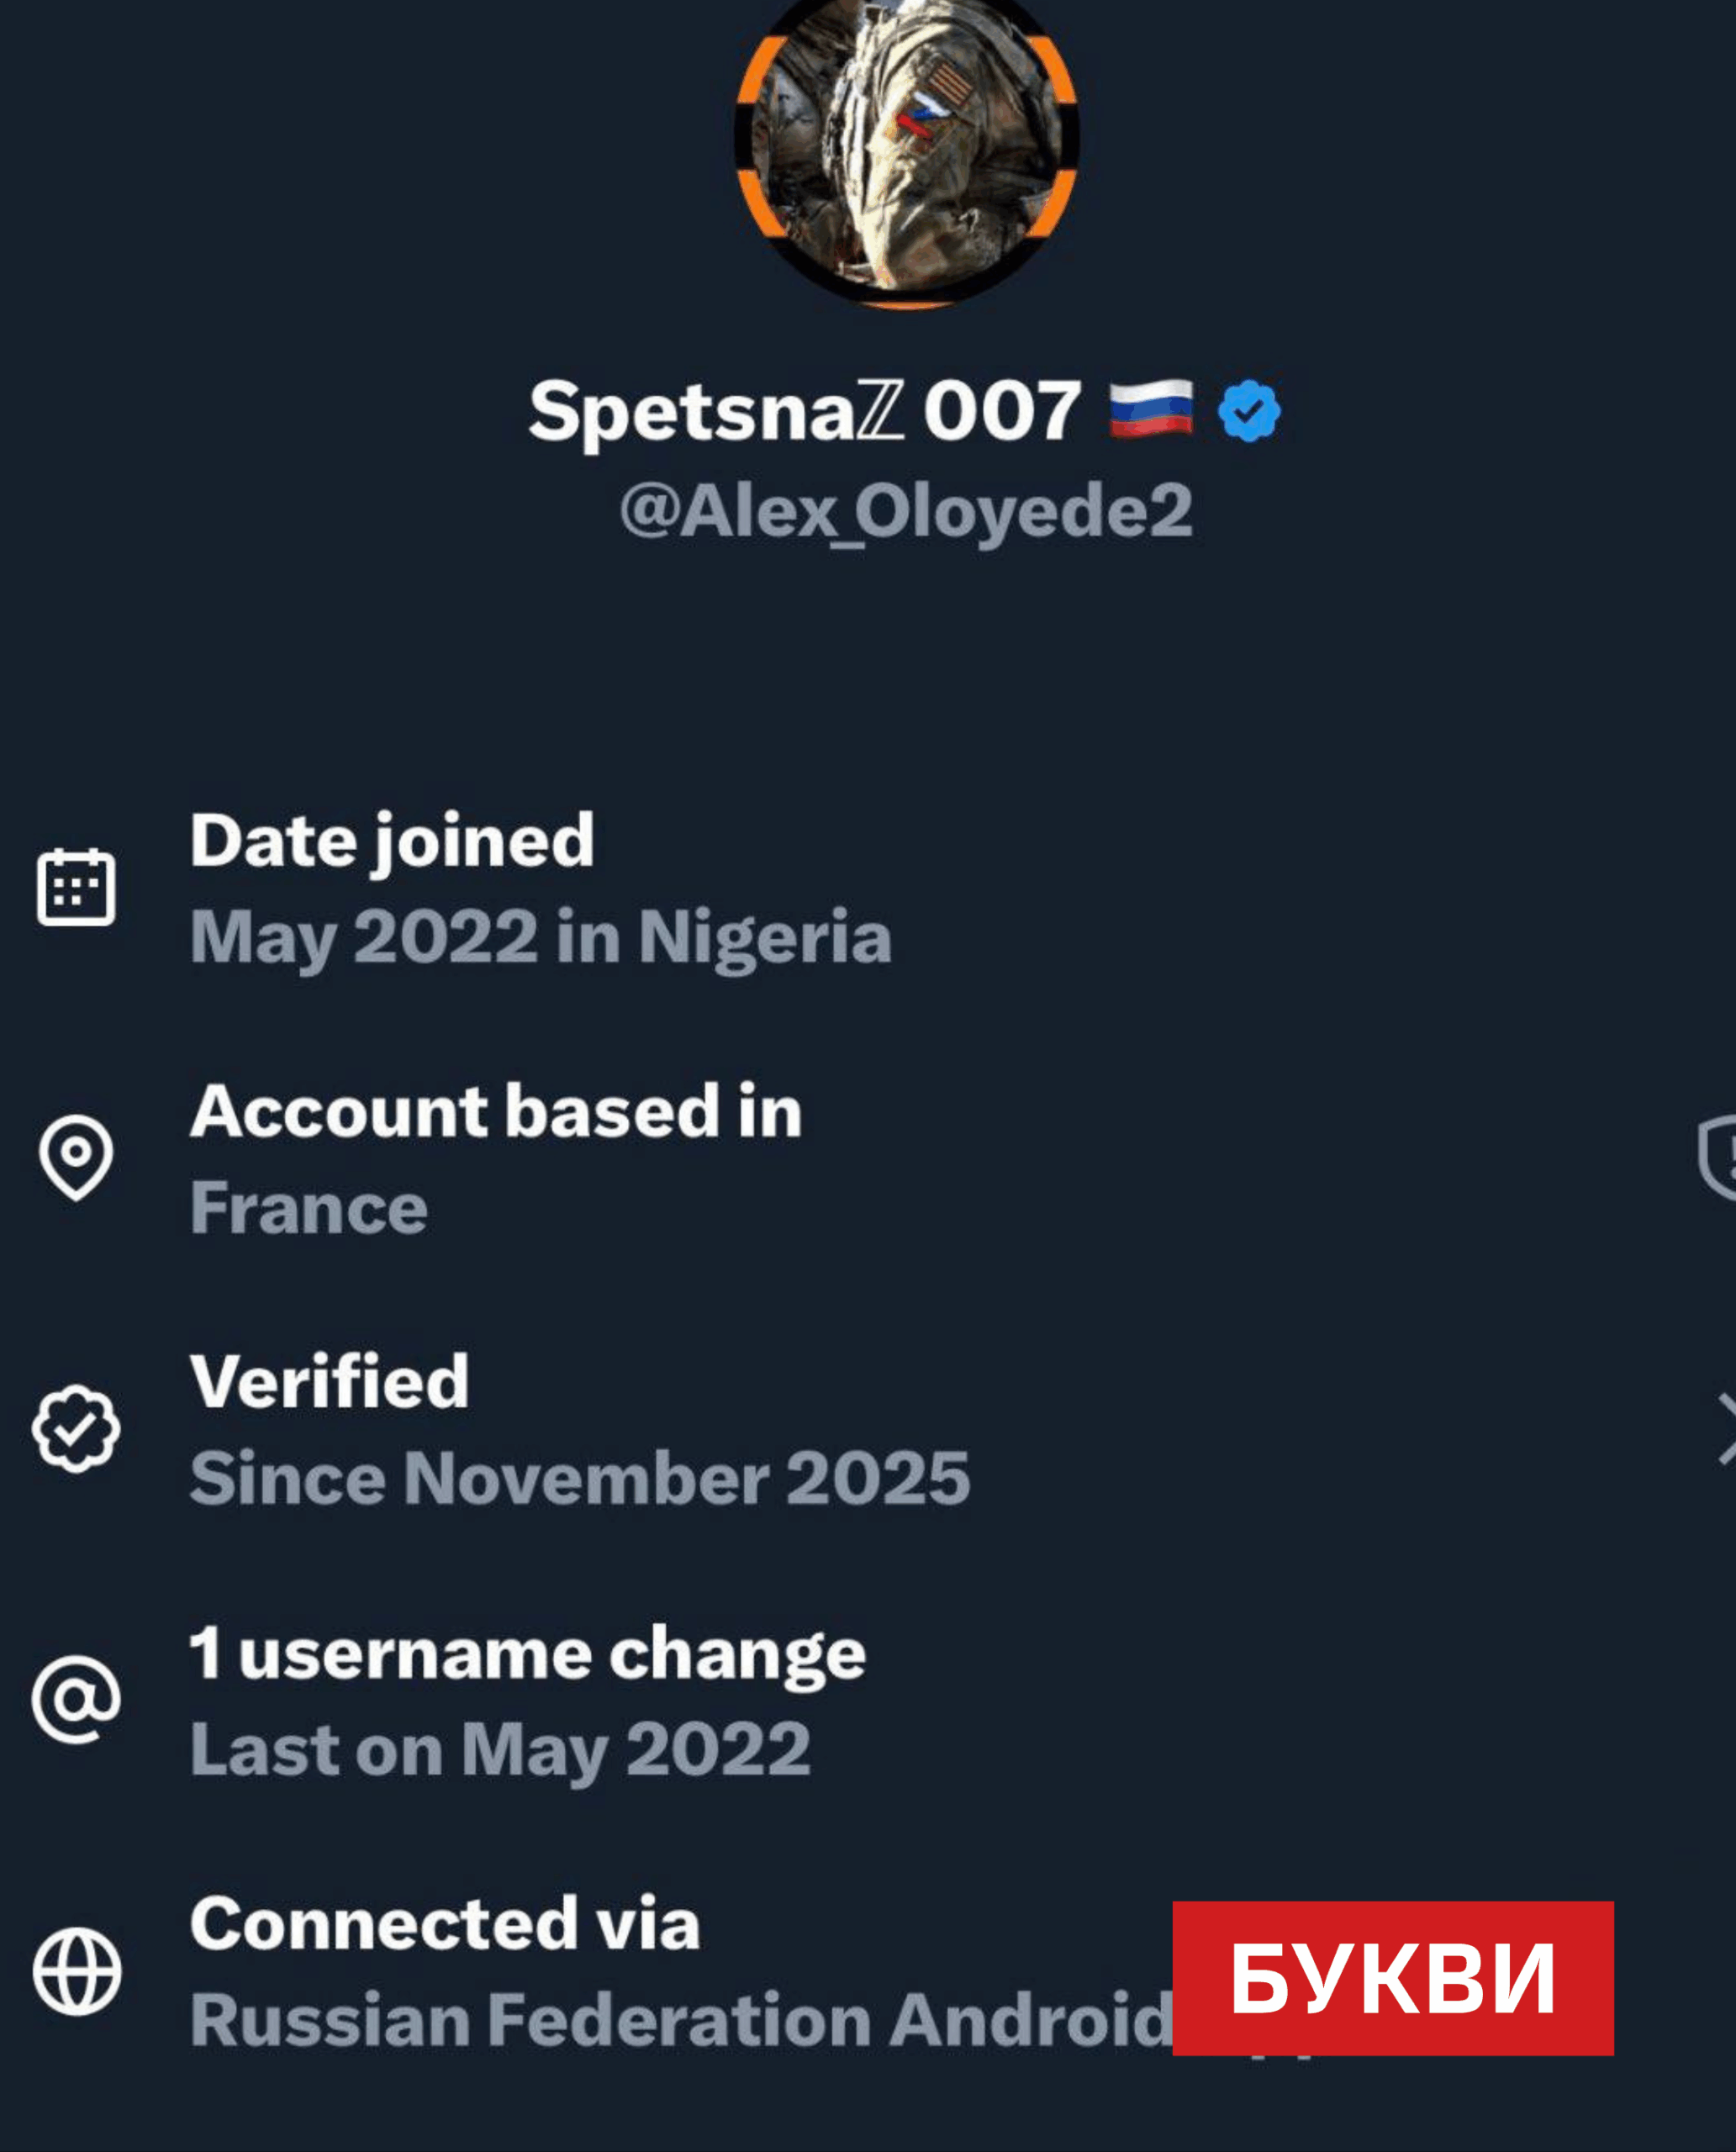Screen dimensions: 1736x2152
Task: Click the blue verified checkmark badge
Action: pos(1248,411)
